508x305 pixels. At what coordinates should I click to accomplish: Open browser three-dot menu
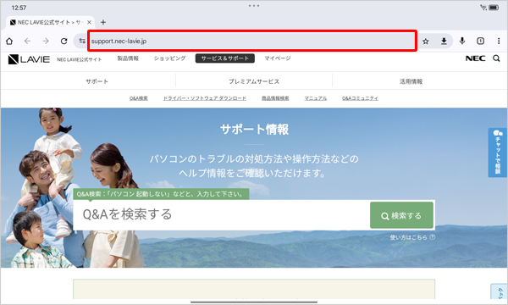(x=499, y=41)
